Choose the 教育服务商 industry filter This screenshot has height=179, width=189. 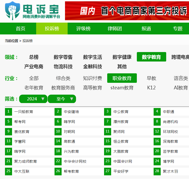coord(63,88)
